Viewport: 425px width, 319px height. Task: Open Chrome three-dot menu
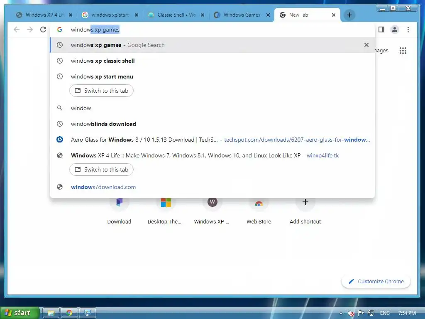tap(408, 29)
